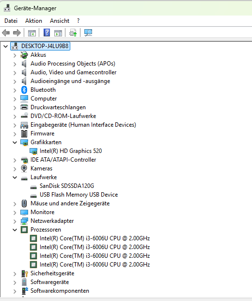The width and height of the screenshot is (252, 301).
Task: Collapse the DESKTOP-J4LU9B8 root node
Action: tap(6, 46)
